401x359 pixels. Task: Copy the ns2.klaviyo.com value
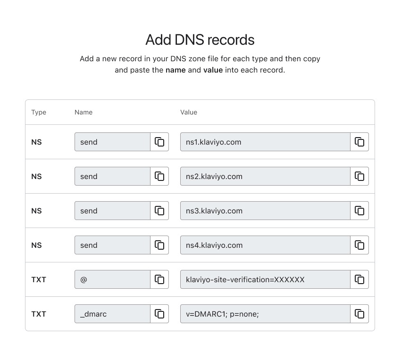click(359, 176)
